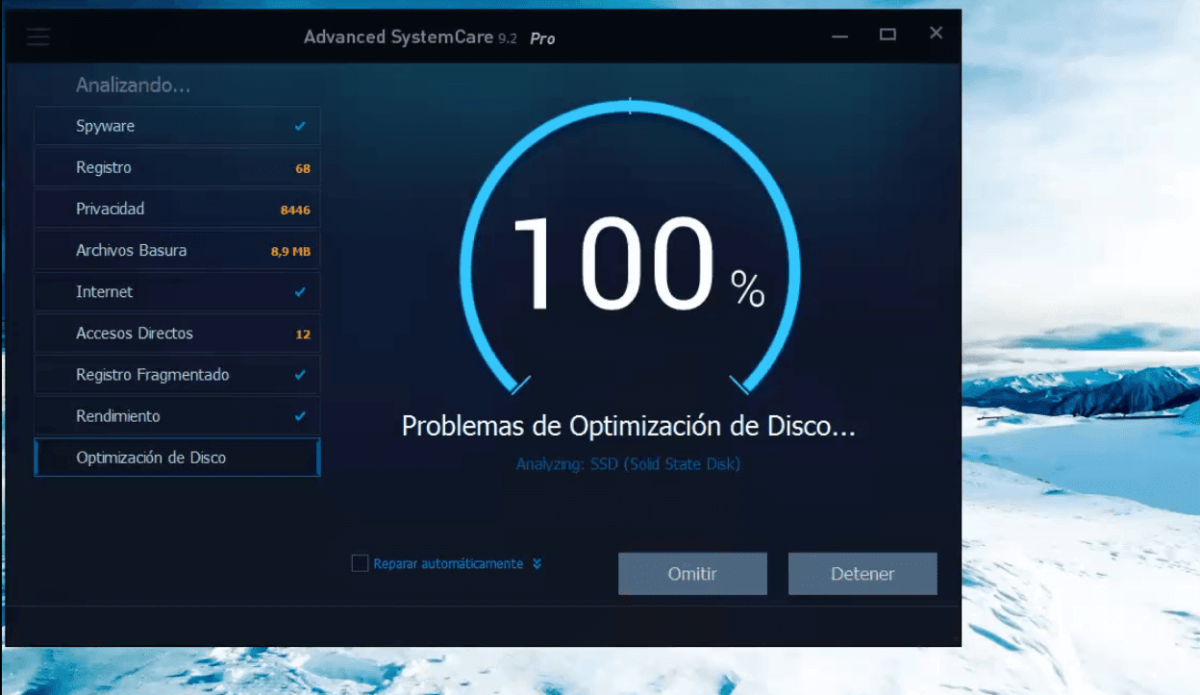Click the Advanced SystemCare title text
1200x695 pixels.
coord(429,37)
